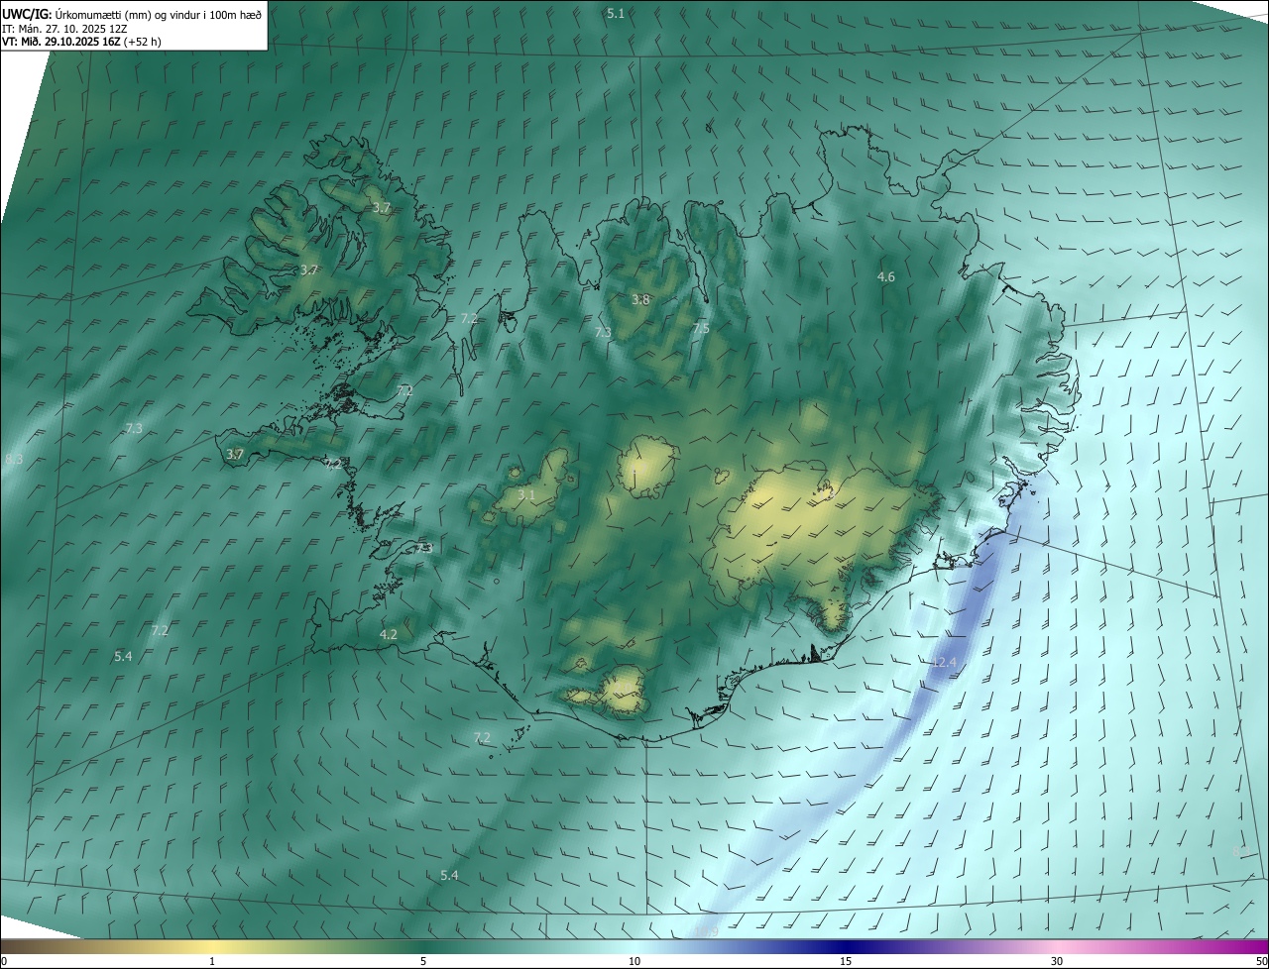The image size is (1269, 969).
Task: Click the '0' tick label on the colour scale
Action: [x=4, y=961]
